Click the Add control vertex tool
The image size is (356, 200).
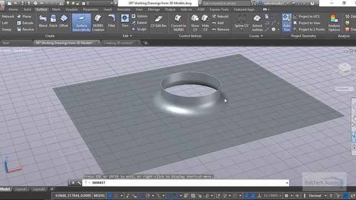coord(218,23)
